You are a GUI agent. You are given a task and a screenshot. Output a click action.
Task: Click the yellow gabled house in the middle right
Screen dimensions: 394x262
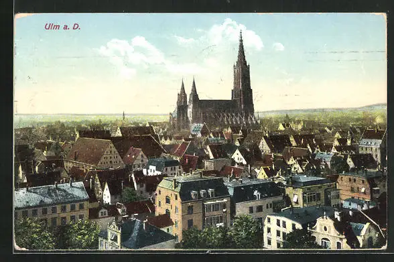(264, 173)
